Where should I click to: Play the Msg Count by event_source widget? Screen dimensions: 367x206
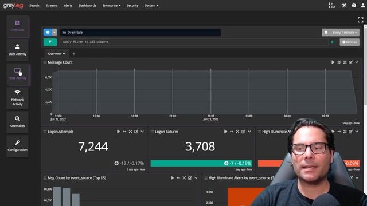172,178
